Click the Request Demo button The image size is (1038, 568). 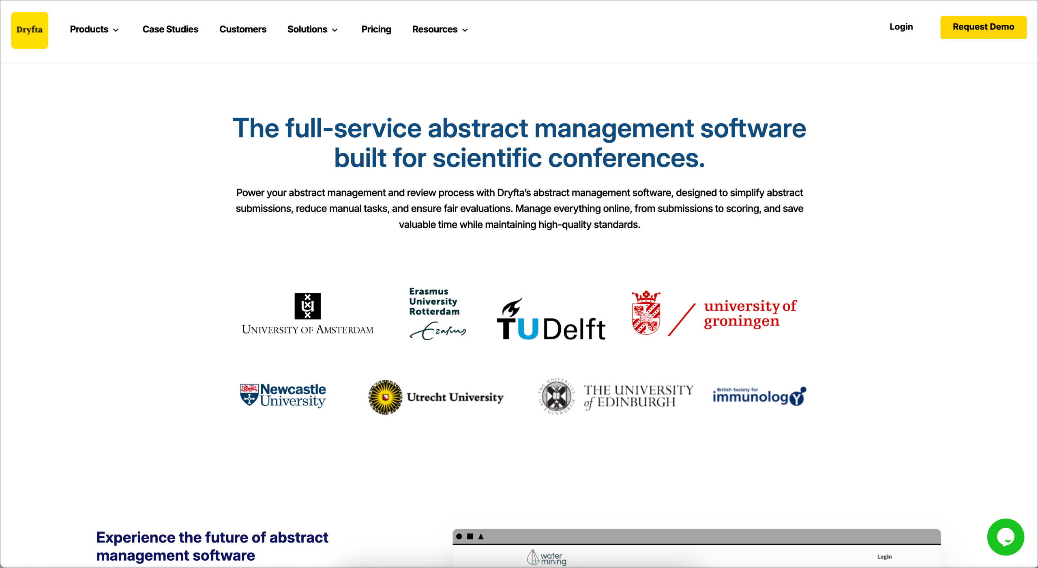[x=983, y=27]
